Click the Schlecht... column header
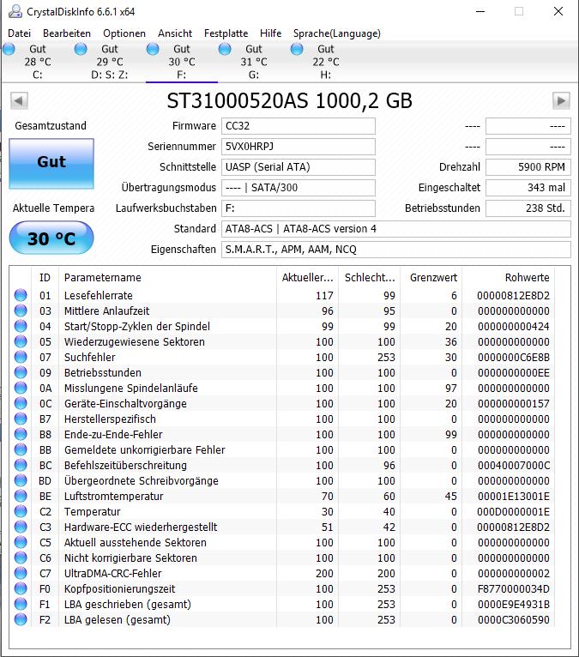 [370, 277]
